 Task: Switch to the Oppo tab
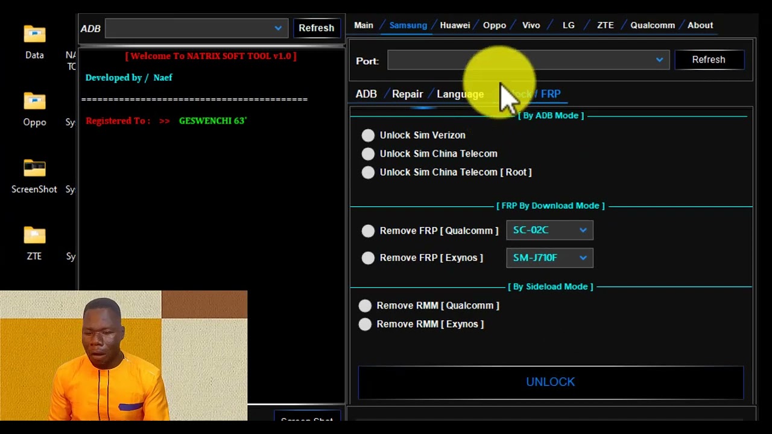(495, 25)
